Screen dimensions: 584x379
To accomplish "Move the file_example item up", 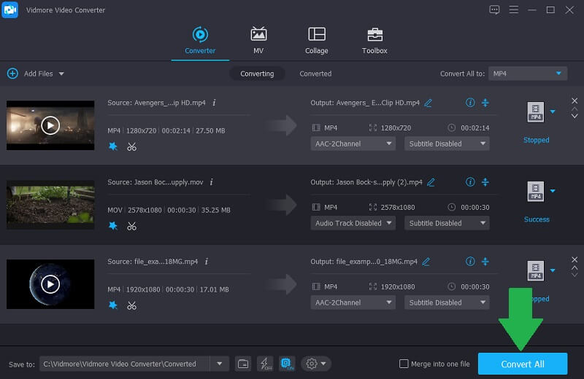I will click(x=575, y=267).
